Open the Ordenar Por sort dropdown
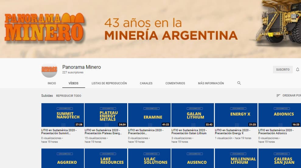Screen dimensions: 301x168 pos(288,96)
